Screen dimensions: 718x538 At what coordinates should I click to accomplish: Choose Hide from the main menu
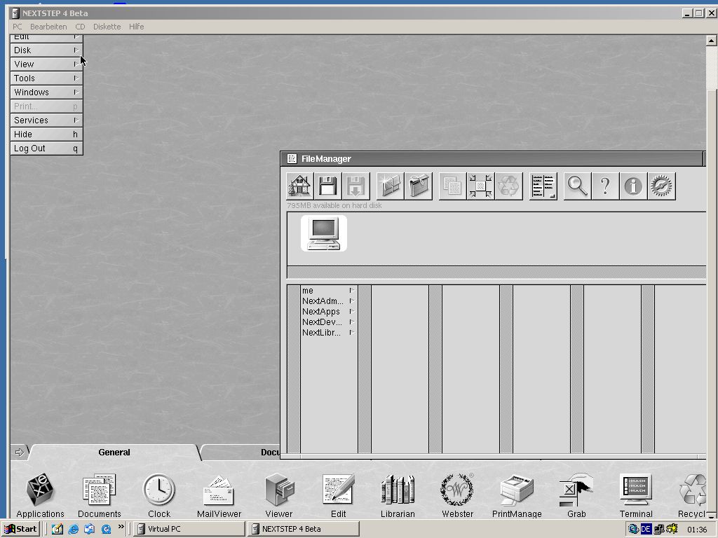click(x=46, y=134)
